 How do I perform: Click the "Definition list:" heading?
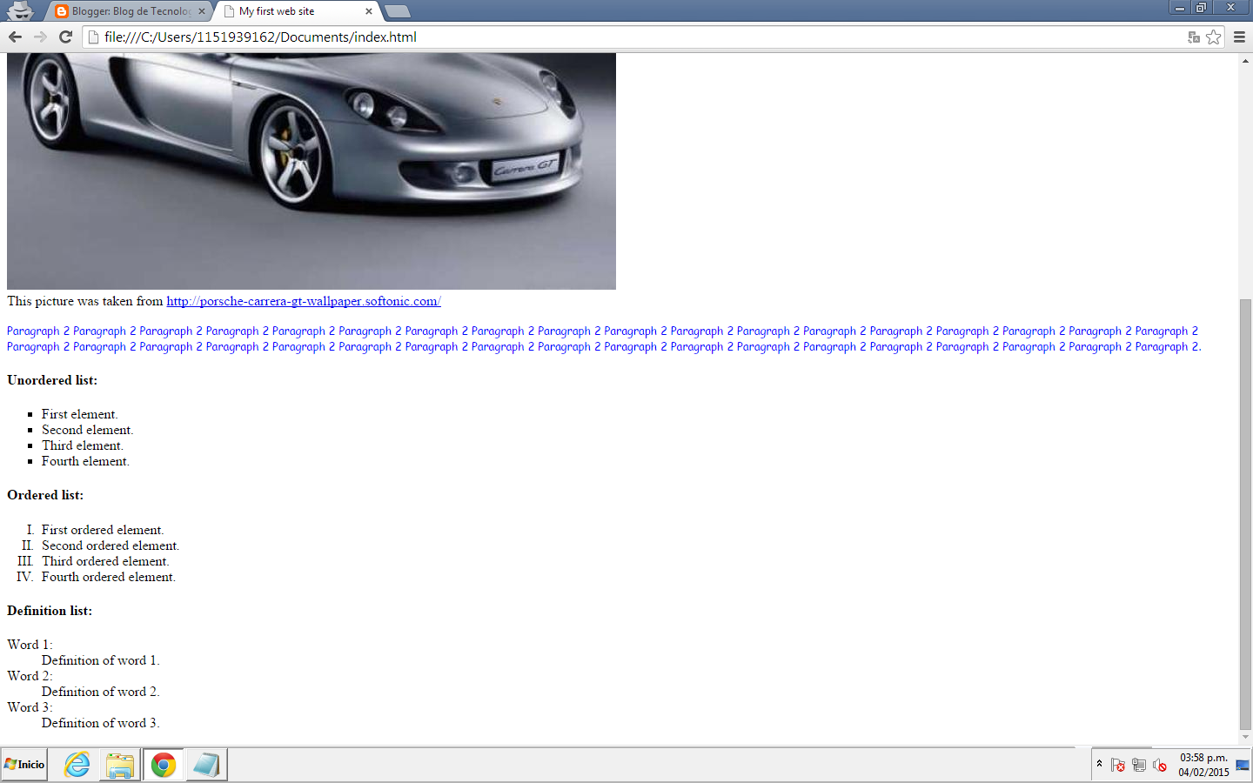coord(50,611)
